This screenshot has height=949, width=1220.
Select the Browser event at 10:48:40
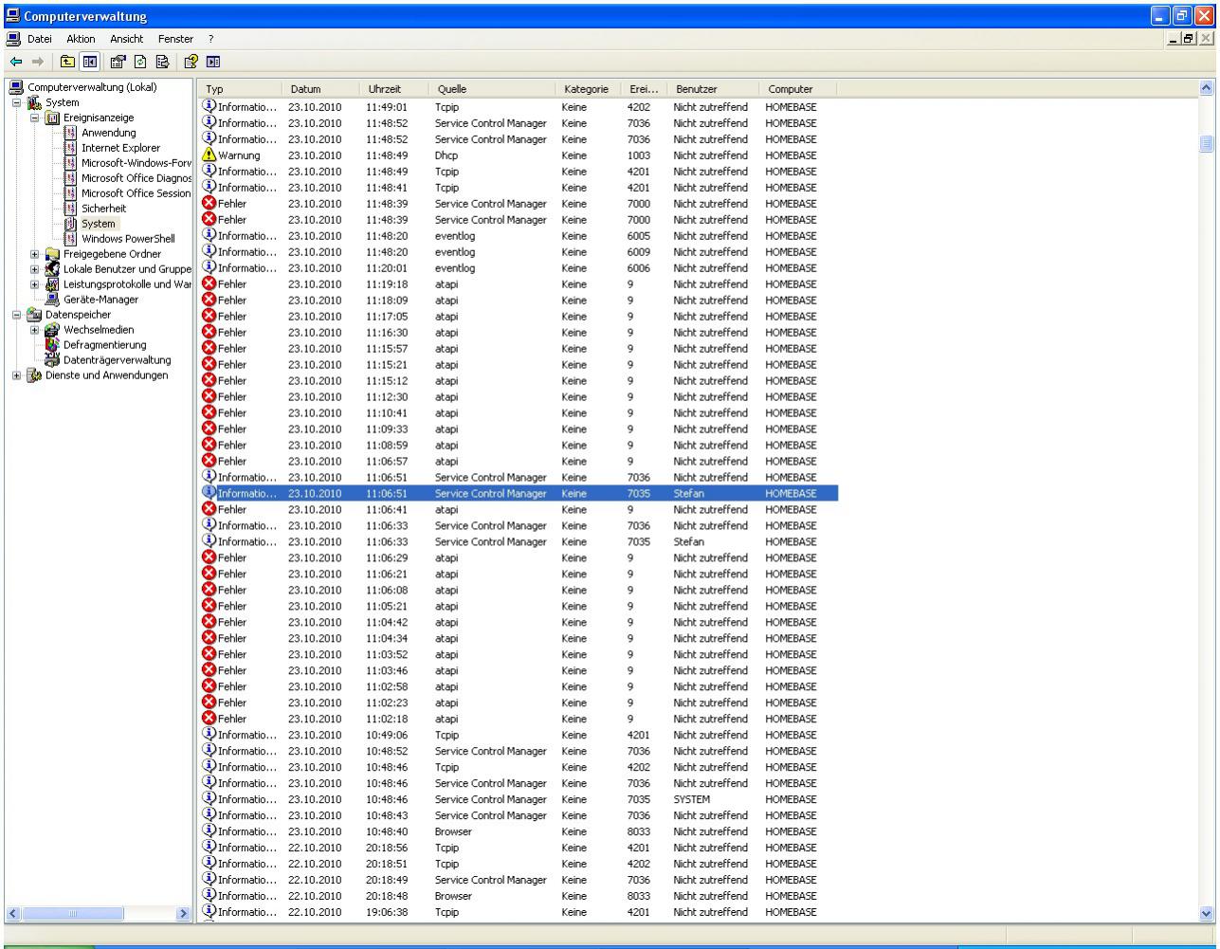[519, 831]
